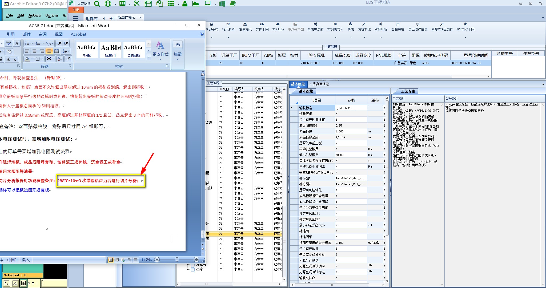The height and width of the screenshot is (288, 546).
Task: Toggle the print layout view button
Action: click(x=111, y=260)
